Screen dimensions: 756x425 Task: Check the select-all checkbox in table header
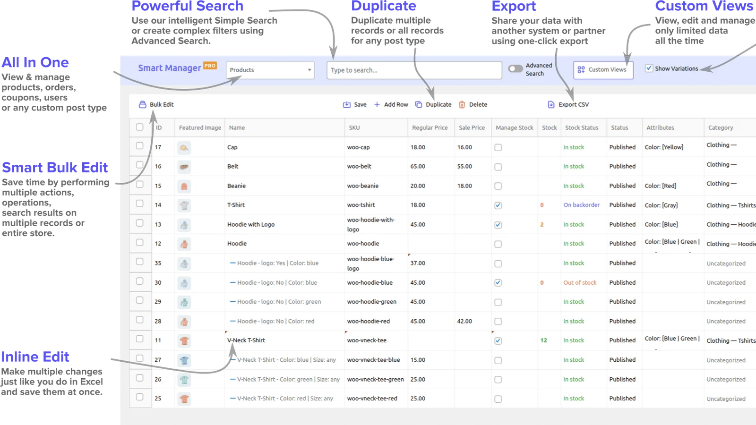(x=139, y=127)
